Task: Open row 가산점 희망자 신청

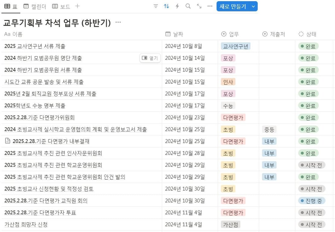Action: pos(26,224)
